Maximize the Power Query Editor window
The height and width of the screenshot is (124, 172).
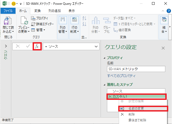click(153, 4)
